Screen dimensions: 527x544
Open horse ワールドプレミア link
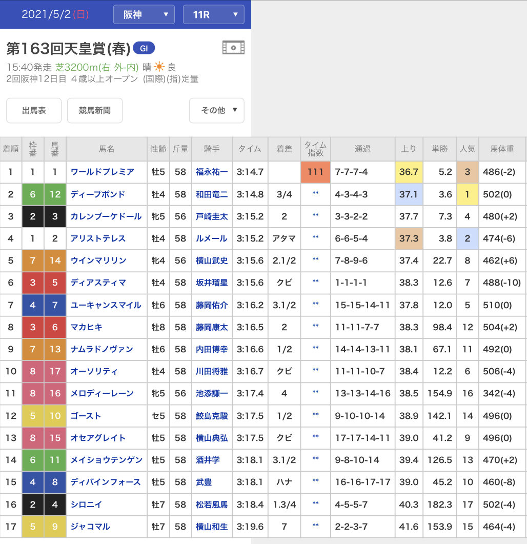(103, 172)
